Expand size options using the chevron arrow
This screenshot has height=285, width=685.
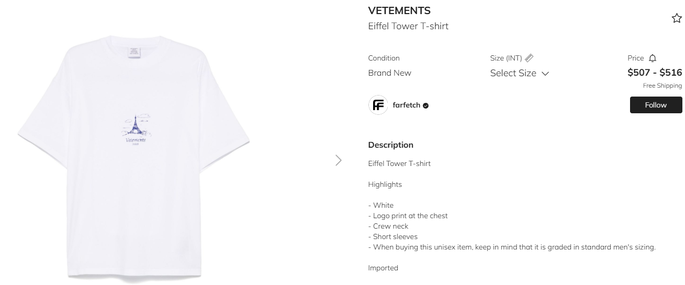pyautogui.click(x=545, y=74)
